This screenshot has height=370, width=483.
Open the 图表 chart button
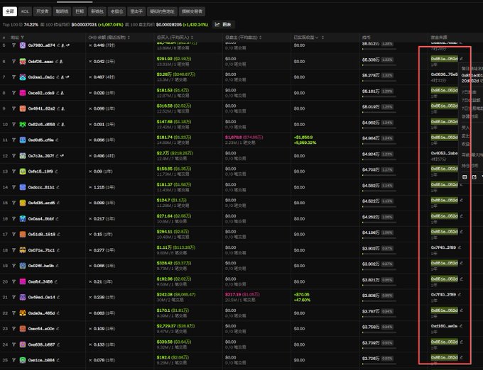tap(223, 25)
